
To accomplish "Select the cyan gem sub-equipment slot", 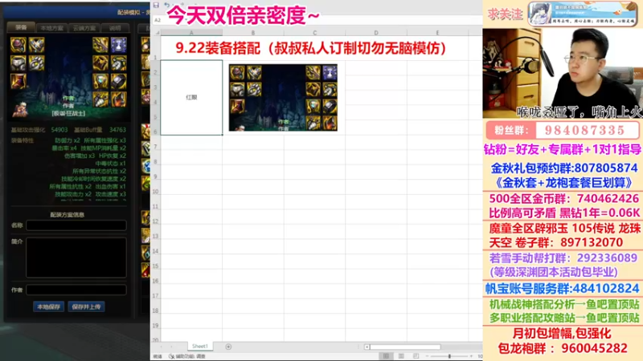I will [100, 81].
